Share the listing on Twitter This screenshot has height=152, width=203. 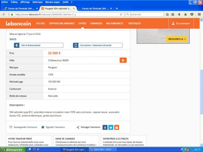pyautogui.click(x=111, y=127)
